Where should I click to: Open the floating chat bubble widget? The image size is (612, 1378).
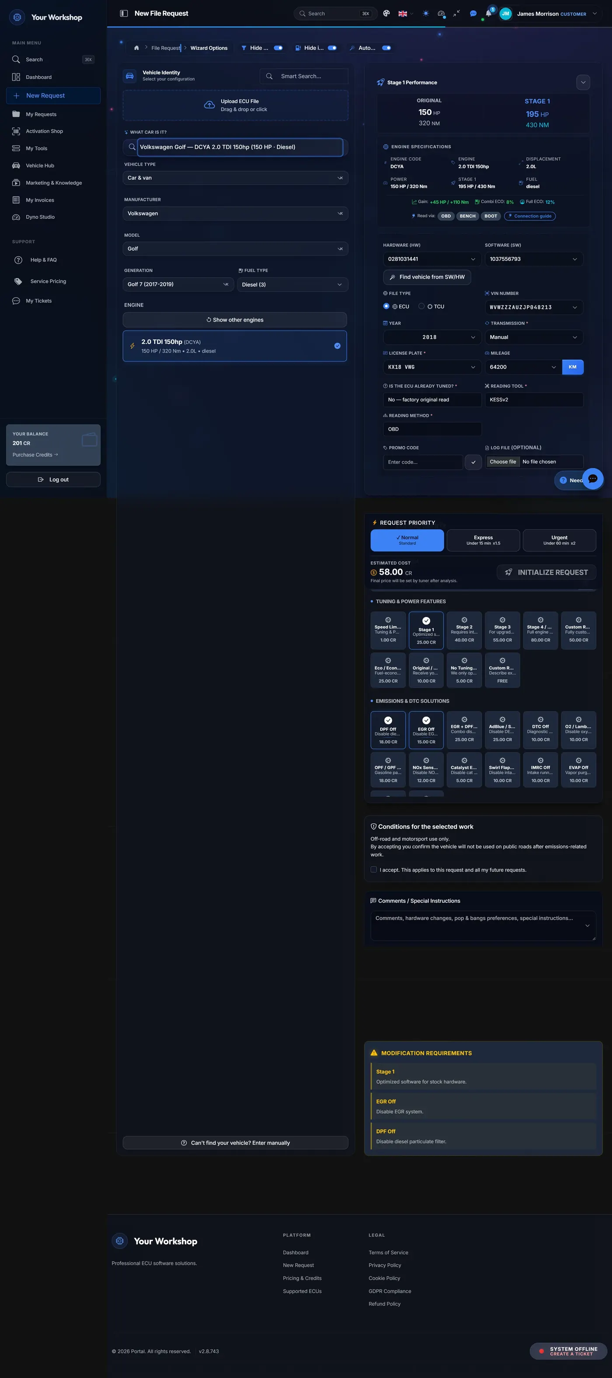click(x=593, y=479)
